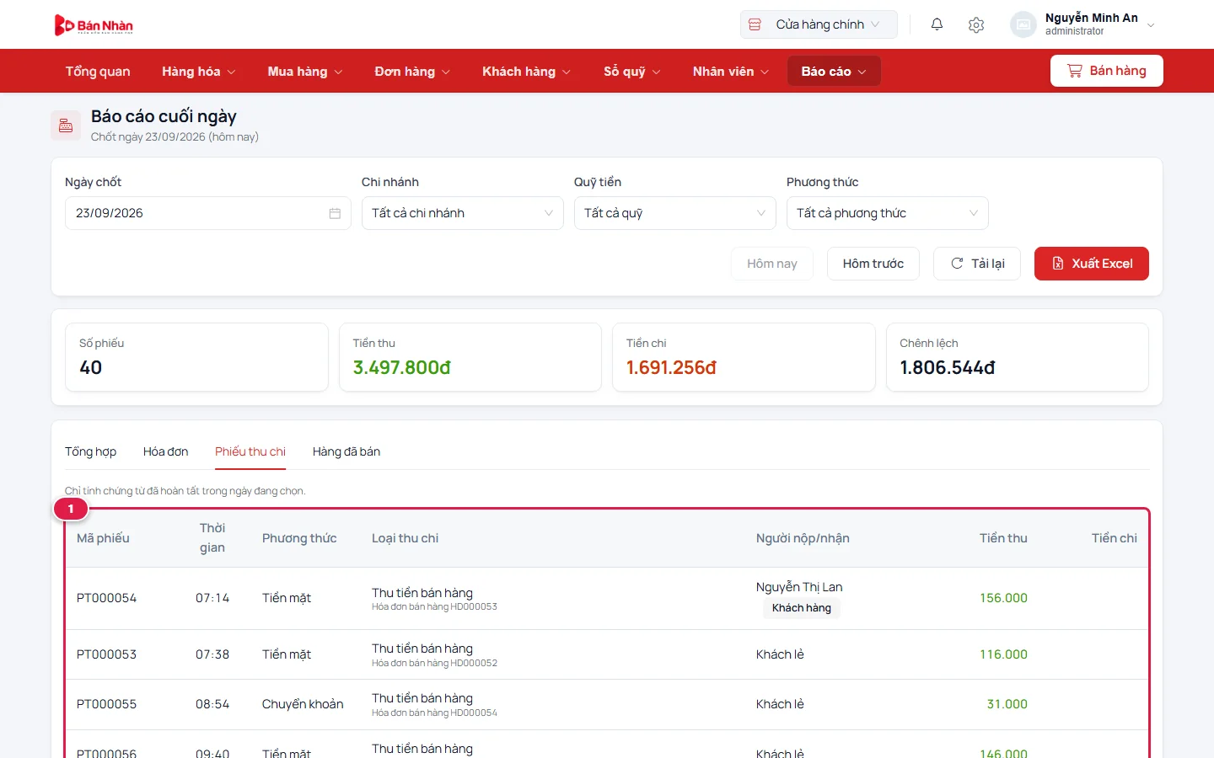The image size is (1214, 758).
Task: Expand the Hàng hóa menu
Action: [199, 72]
